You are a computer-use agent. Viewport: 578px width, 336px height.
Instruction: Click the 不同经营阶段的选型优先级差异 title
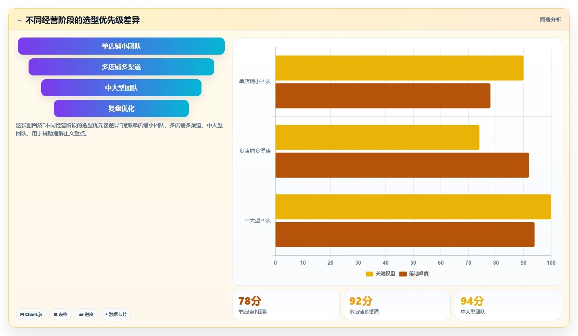(x=83, y=20)
